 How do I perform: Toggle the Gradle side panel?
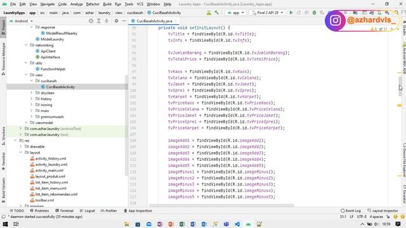403,28
